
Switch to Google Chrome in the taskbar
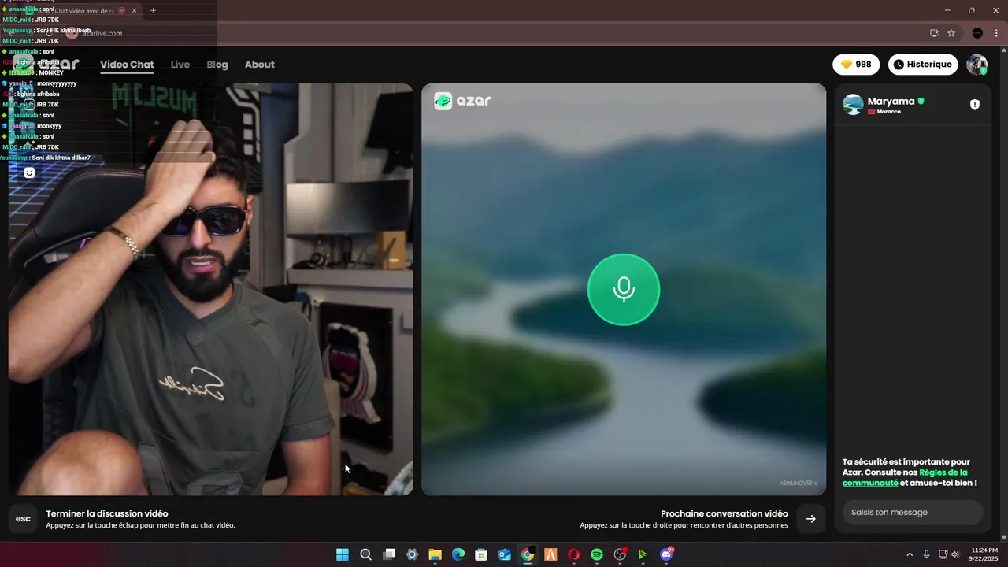click(528, 554)
